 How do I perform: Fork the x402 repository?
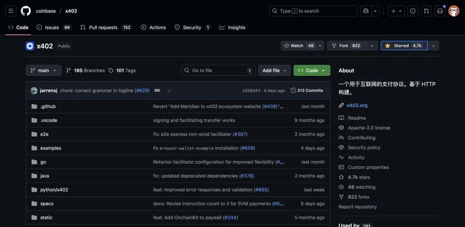coord(347,46)
